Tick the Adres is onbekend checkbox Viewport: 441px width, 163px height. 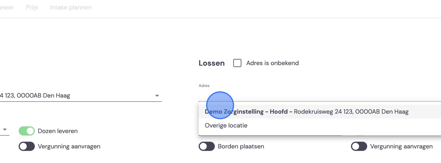pos(237,63)
